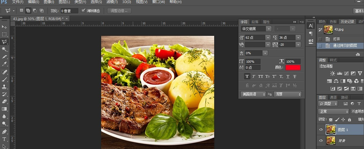Image resolution: width=364 pixels, height=149 pixels.
Task: Hide 图层 1 layer visibility
Action: [x=321, y=130]
